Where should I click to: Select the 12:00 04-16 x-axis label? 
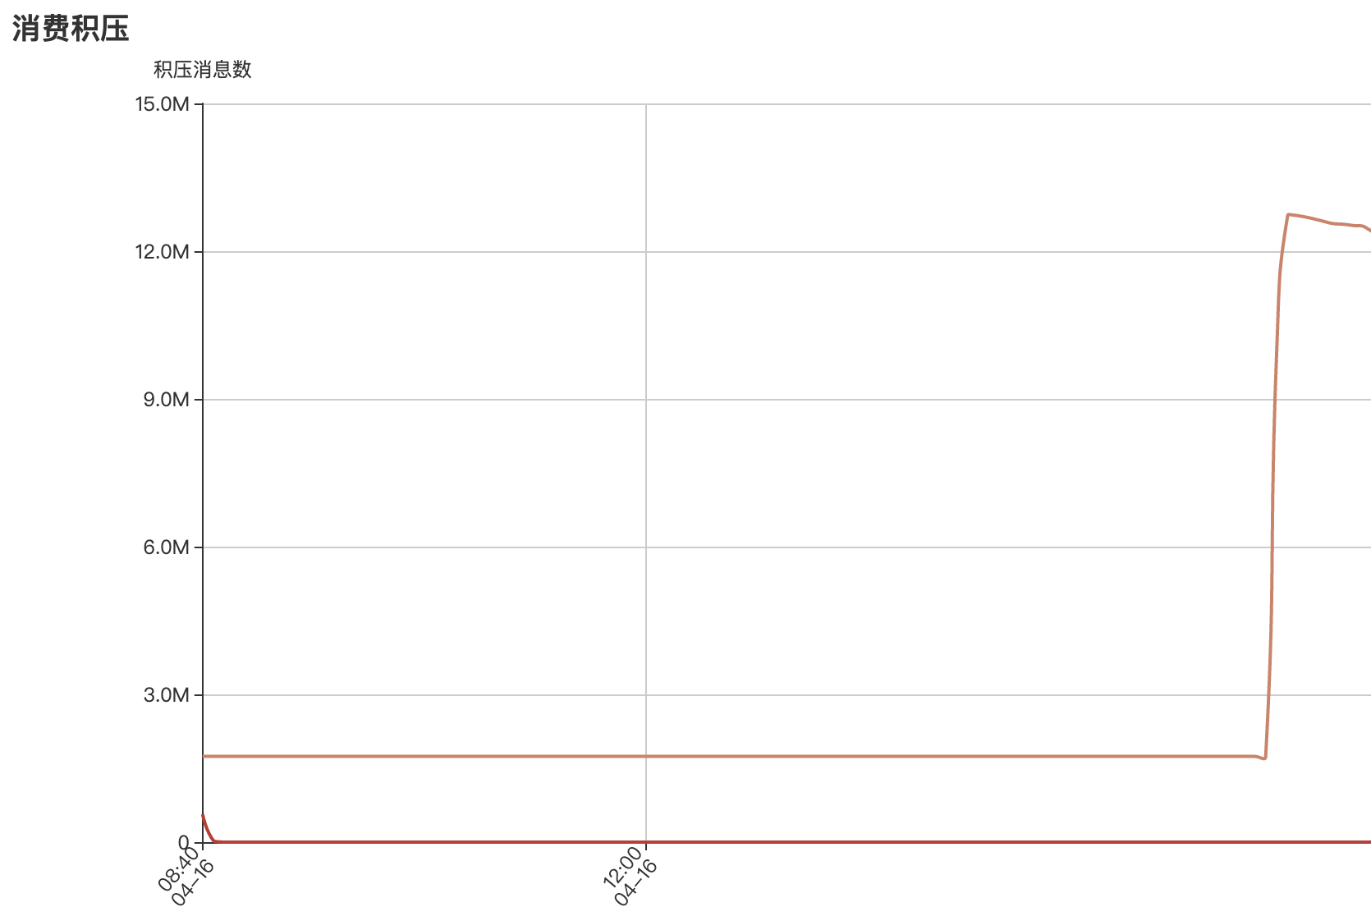click(x=630, y=877)
